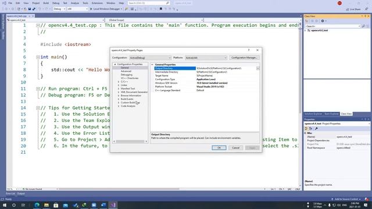Click the Class View settings gear icon

323,21
